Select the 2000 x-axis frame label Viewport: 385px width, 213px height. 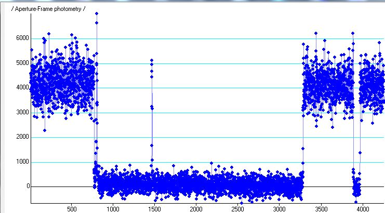196,209
